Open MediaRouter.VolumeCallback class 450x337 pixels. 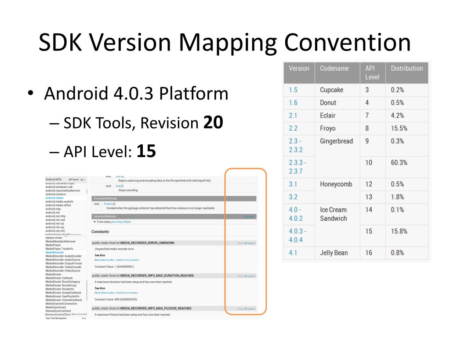pos(64,300)
